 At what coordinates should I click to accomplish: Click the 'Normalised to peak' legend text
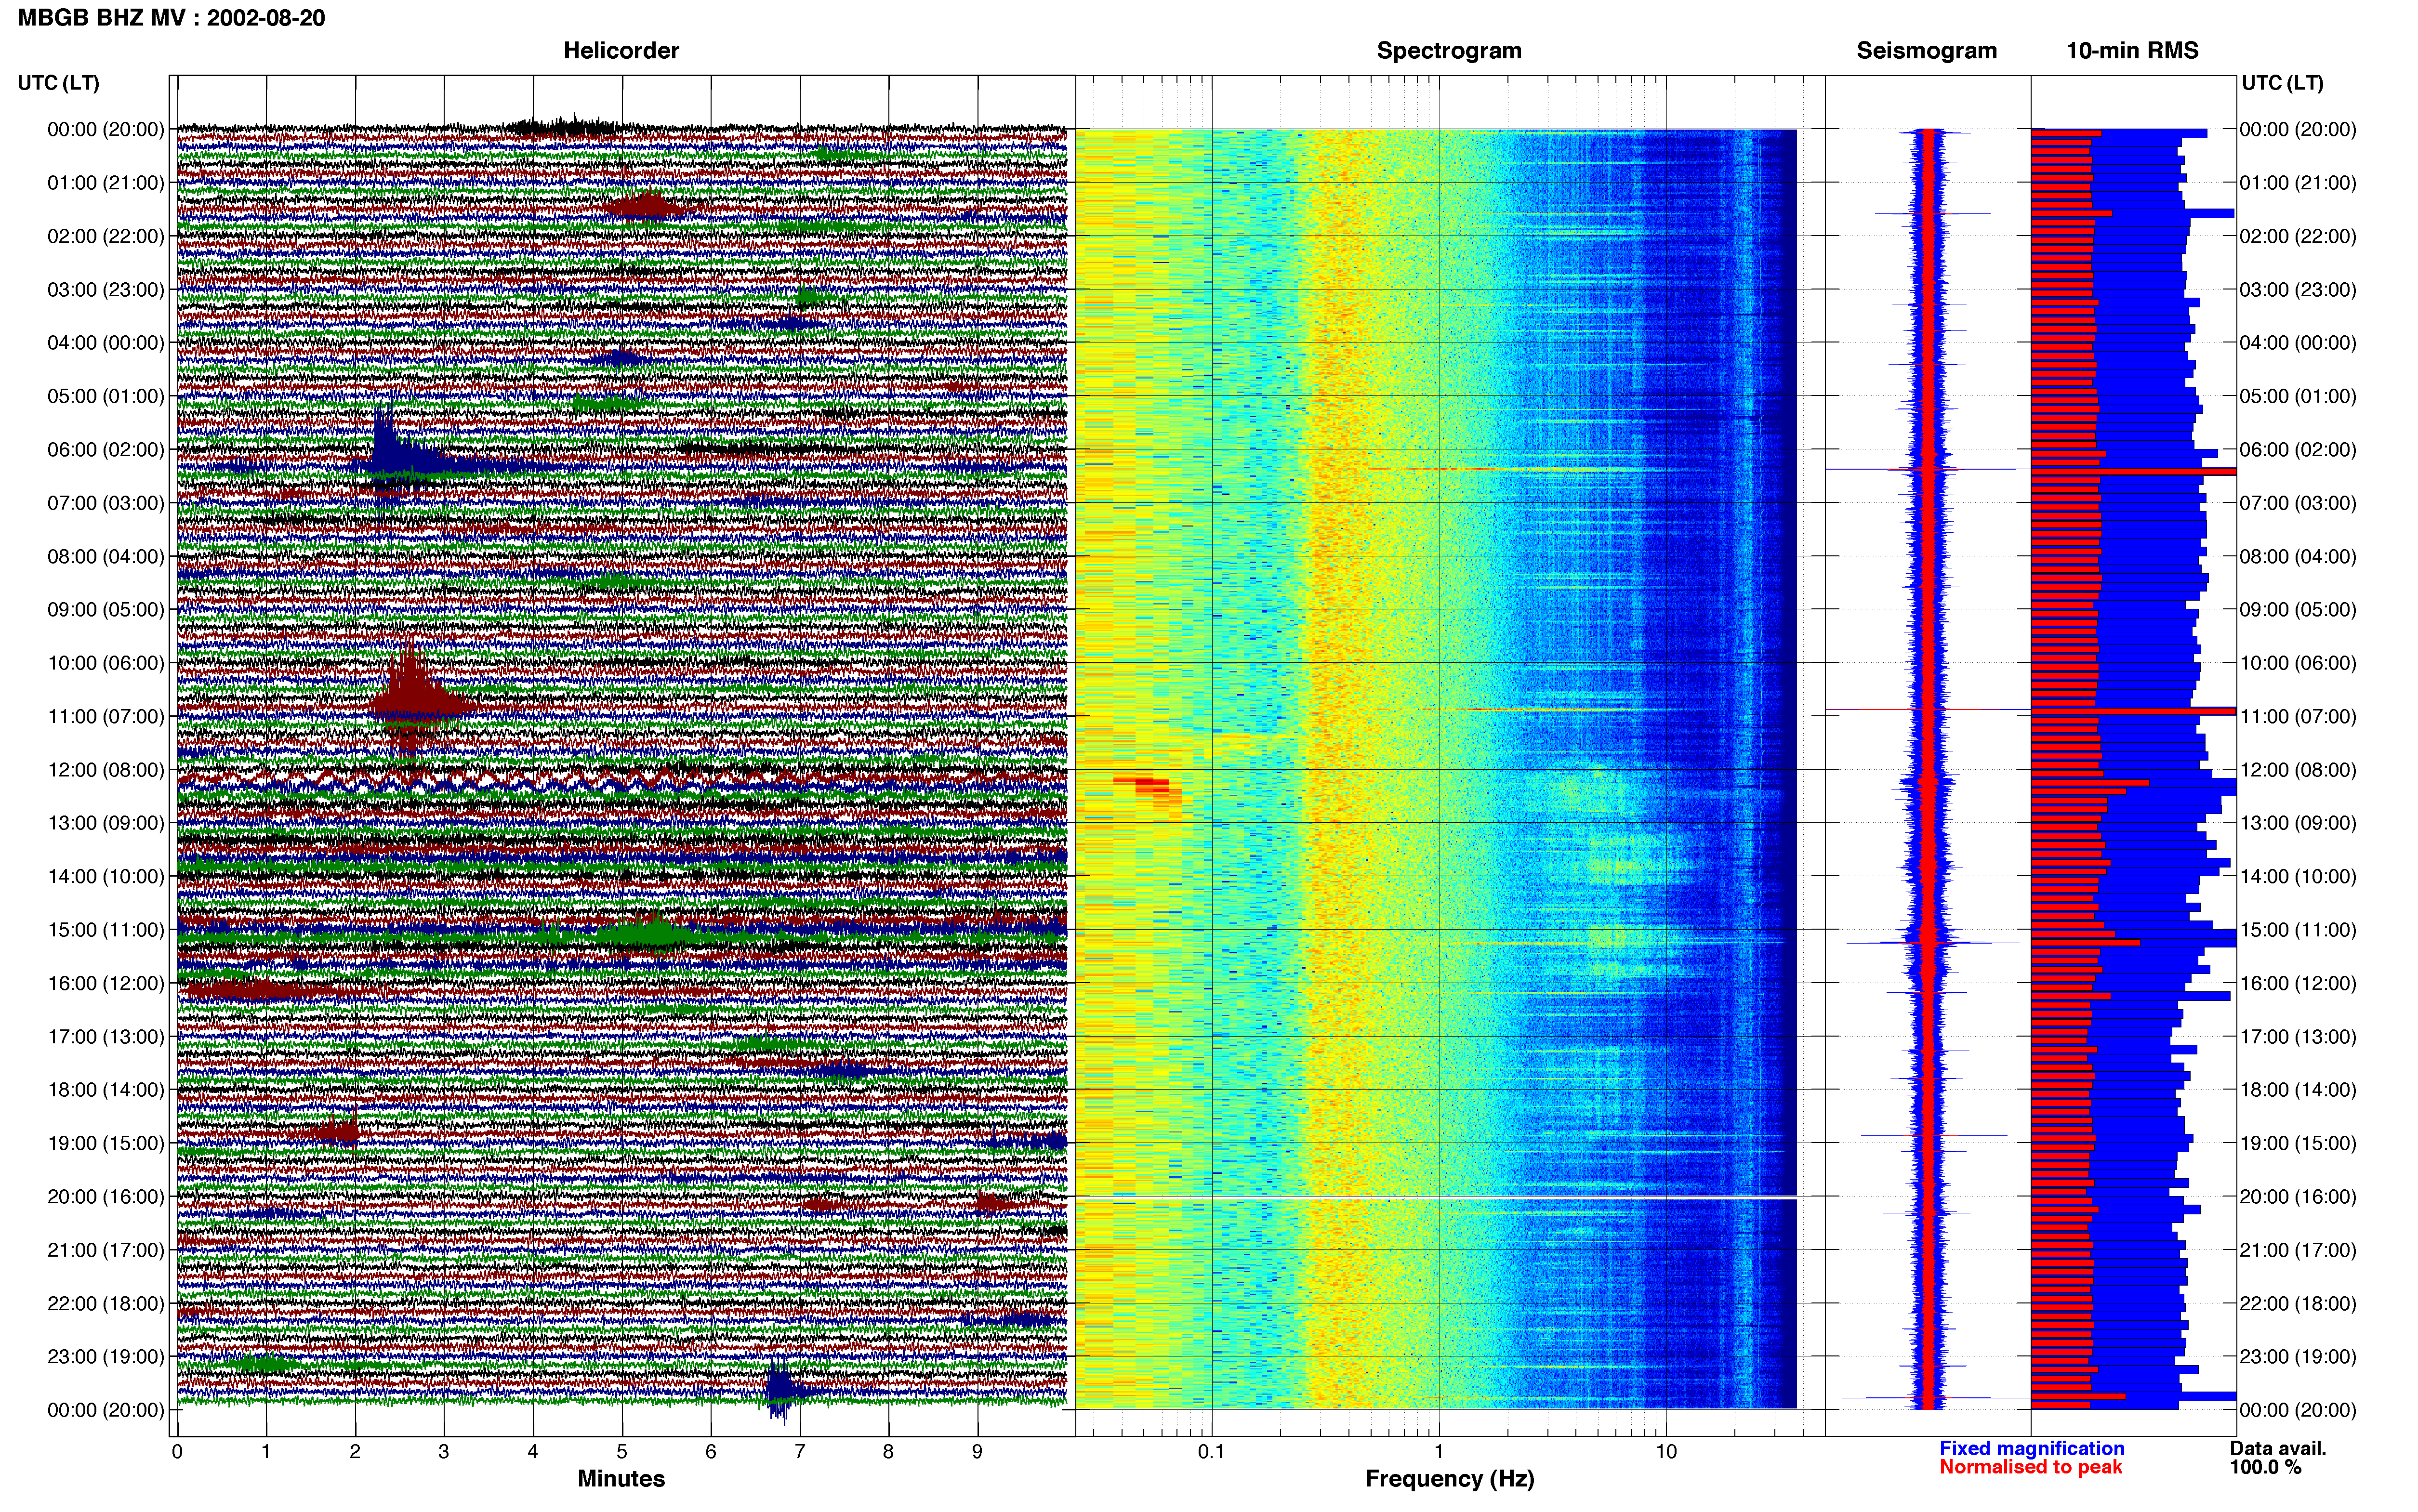pyautogui.click(x=2030, y=1467)
